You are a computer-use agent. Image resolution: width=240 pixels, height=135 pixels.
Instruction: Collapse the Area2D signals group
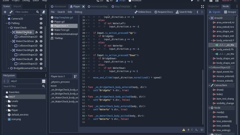(209, 18)
